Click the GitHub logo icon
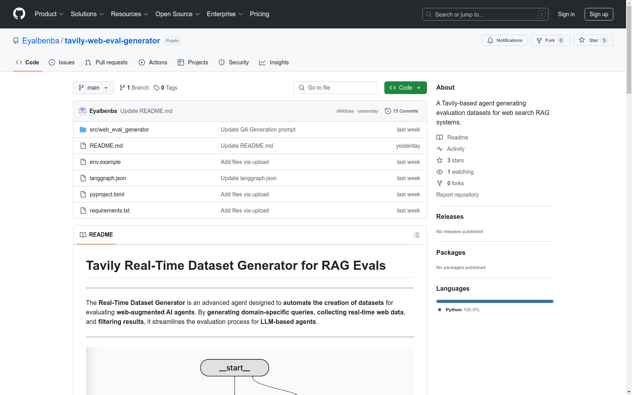 click(x=19, y=13)
